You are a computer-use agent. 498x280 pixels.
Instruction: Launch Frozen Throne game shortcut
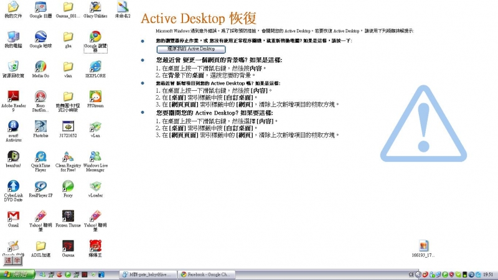[68, 219]
